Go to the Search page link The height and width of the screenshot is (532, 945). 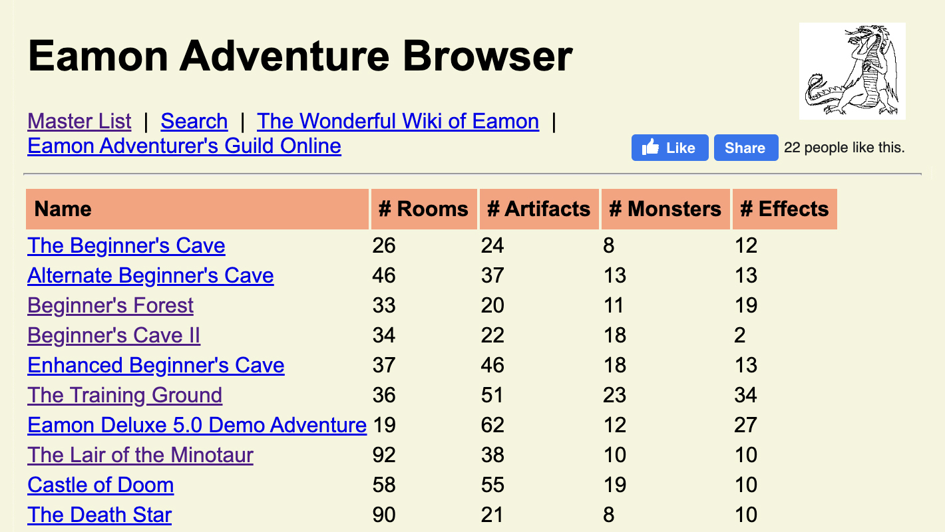pyautogui.click(x=194, y=121)
